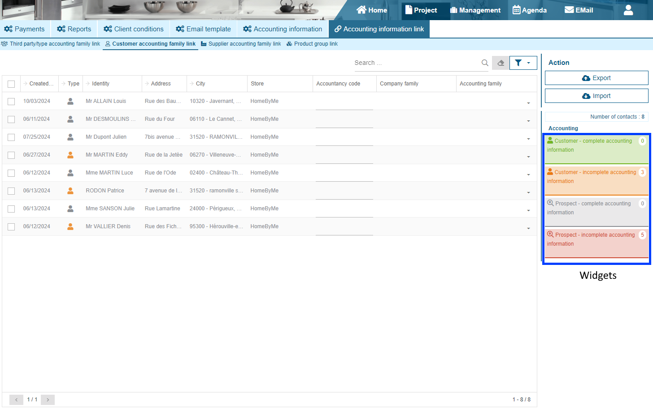Open Supplier accounting family link sub-tab
This screenshot has width=653, height=409.
pos(241,44)
